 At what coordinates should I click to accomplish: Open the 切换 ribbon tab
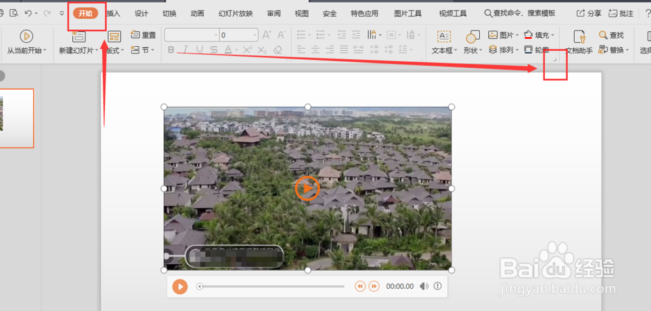pos(169,13)
